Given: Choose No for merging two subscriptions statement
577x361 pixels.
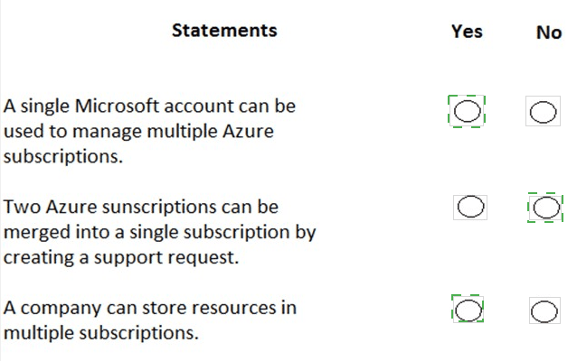Looking at the screenshot, I should pos(544,208).
